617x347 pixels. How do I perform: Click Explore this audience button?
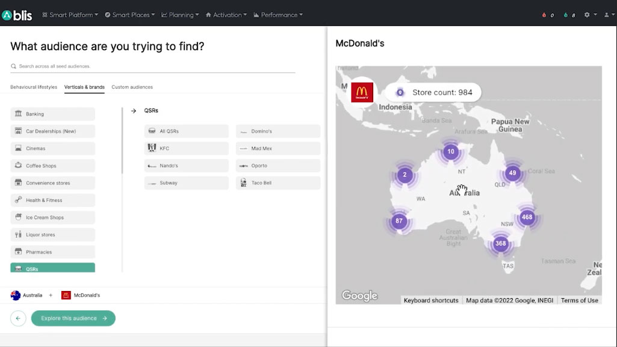click(73, 318)
